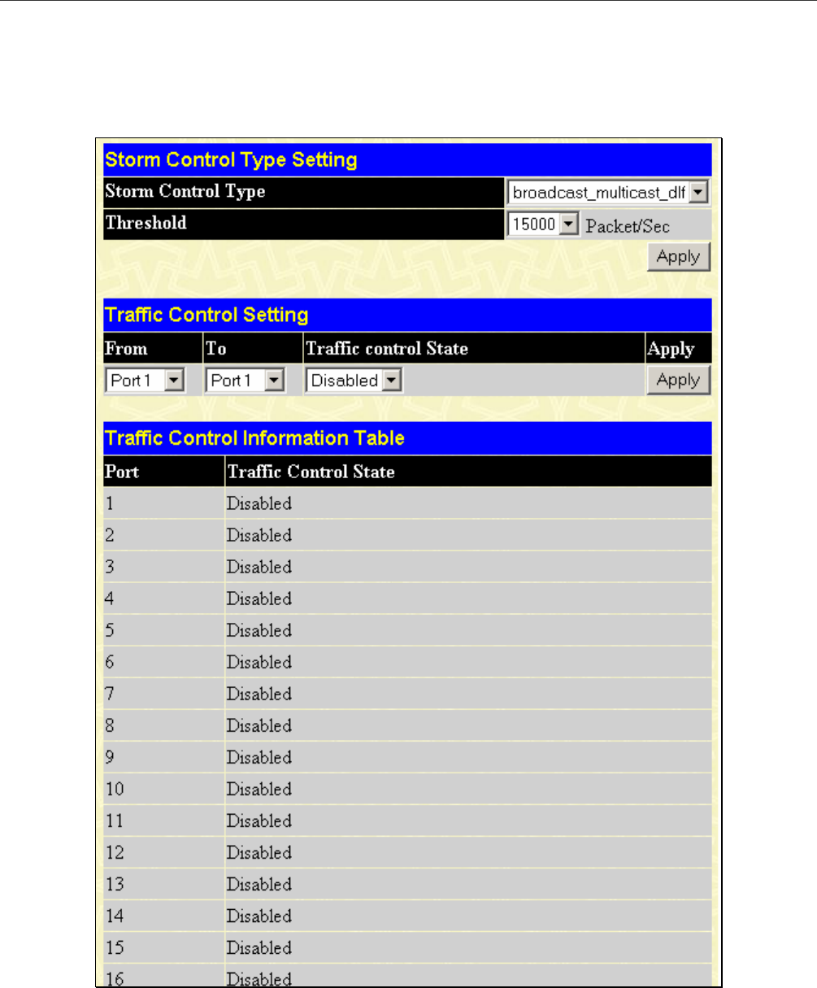Select port 5 row in information table

tap(407, 630)
